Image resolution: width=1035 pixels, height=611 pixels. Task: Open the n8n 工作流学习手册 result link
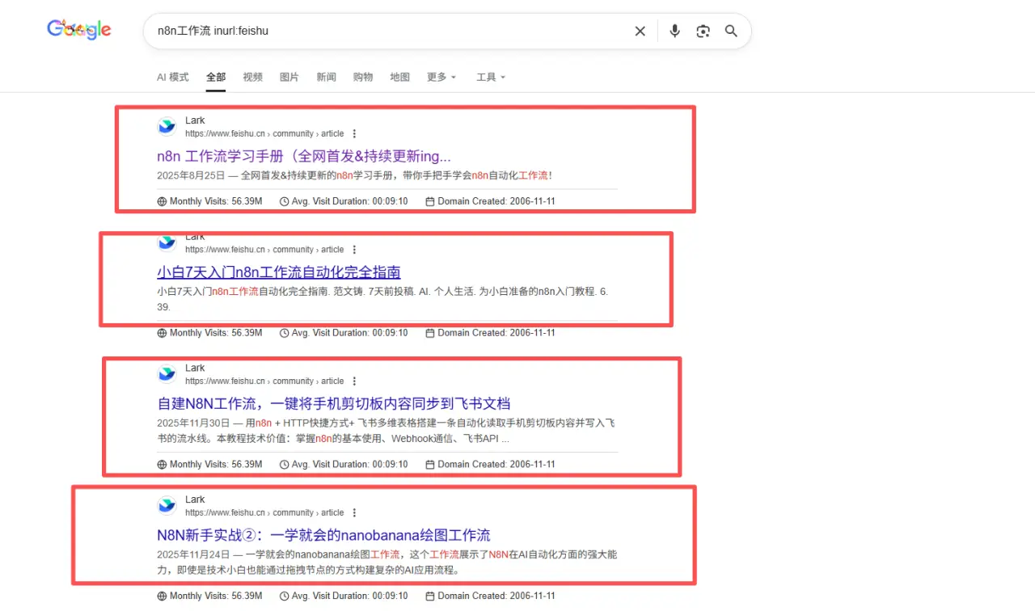[304, 157]
